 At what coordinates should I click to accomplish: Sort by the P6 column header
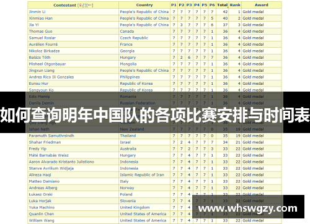[x=212, y=5]
